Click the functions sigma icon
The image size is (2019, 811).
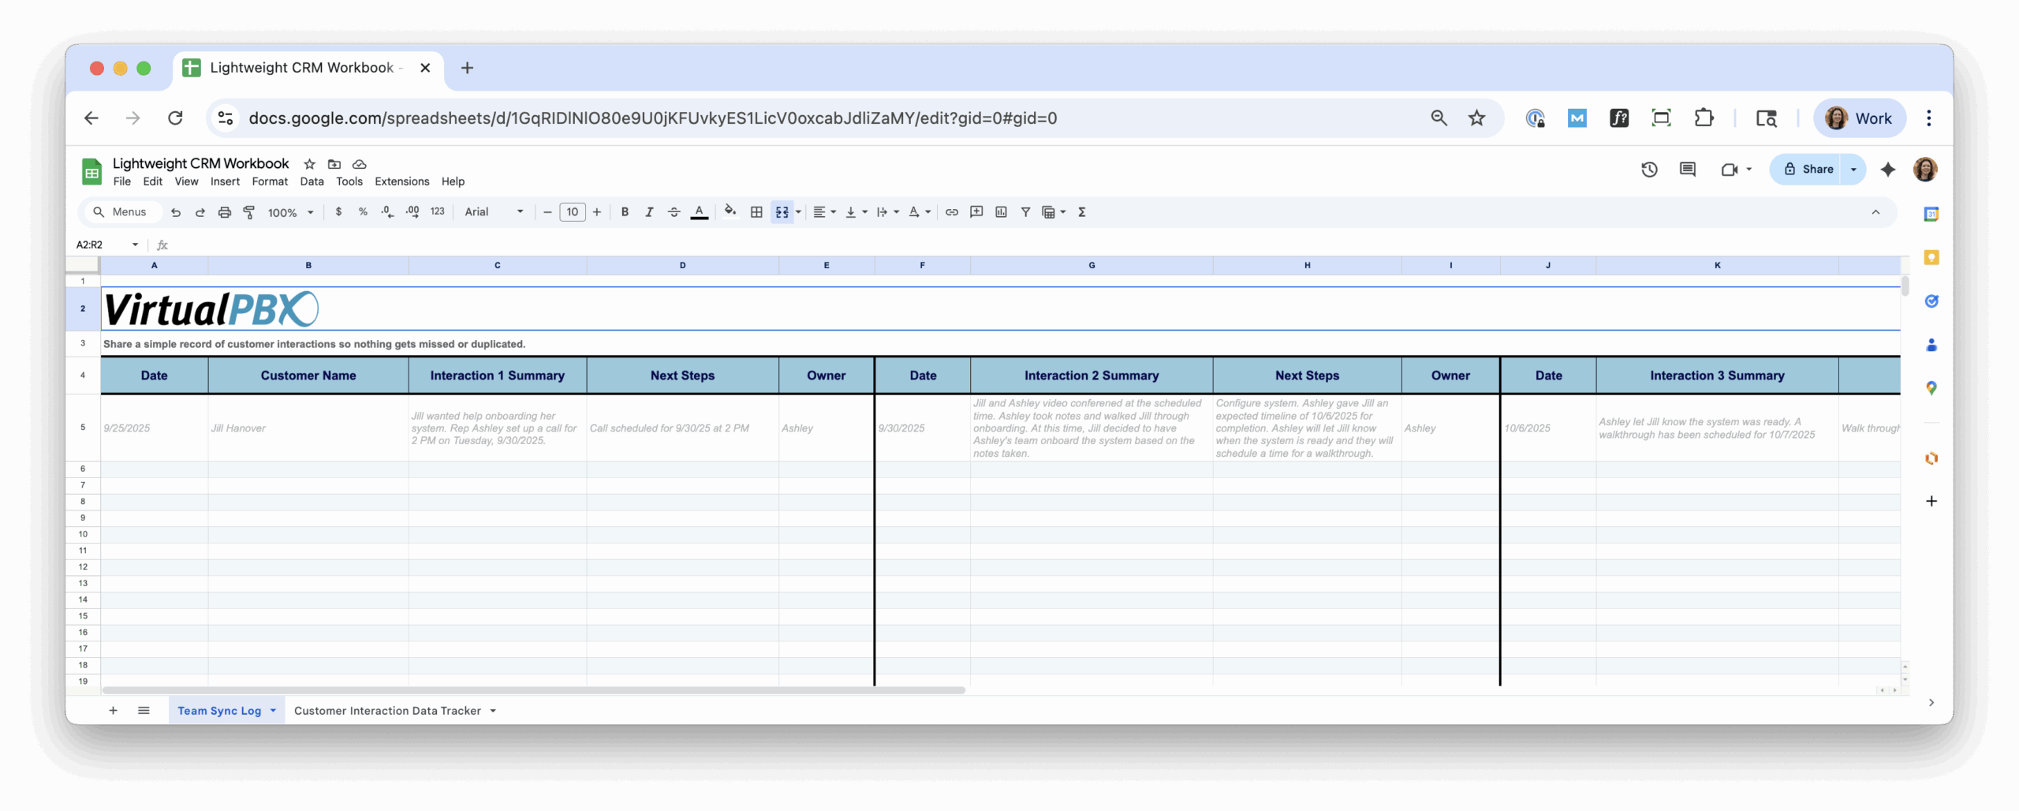coord(1082,212)
